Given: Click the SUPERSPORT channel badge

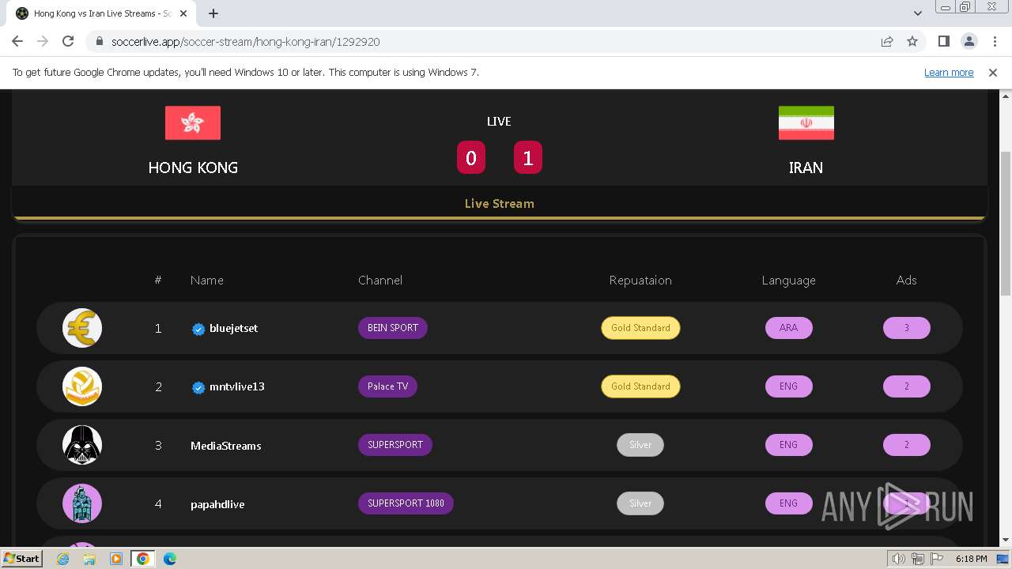Looking at the screenshot, I should (x=395, y=445).
